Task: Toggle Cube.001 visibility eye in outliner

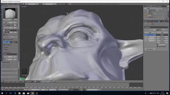Action: (x=163, y=17)
